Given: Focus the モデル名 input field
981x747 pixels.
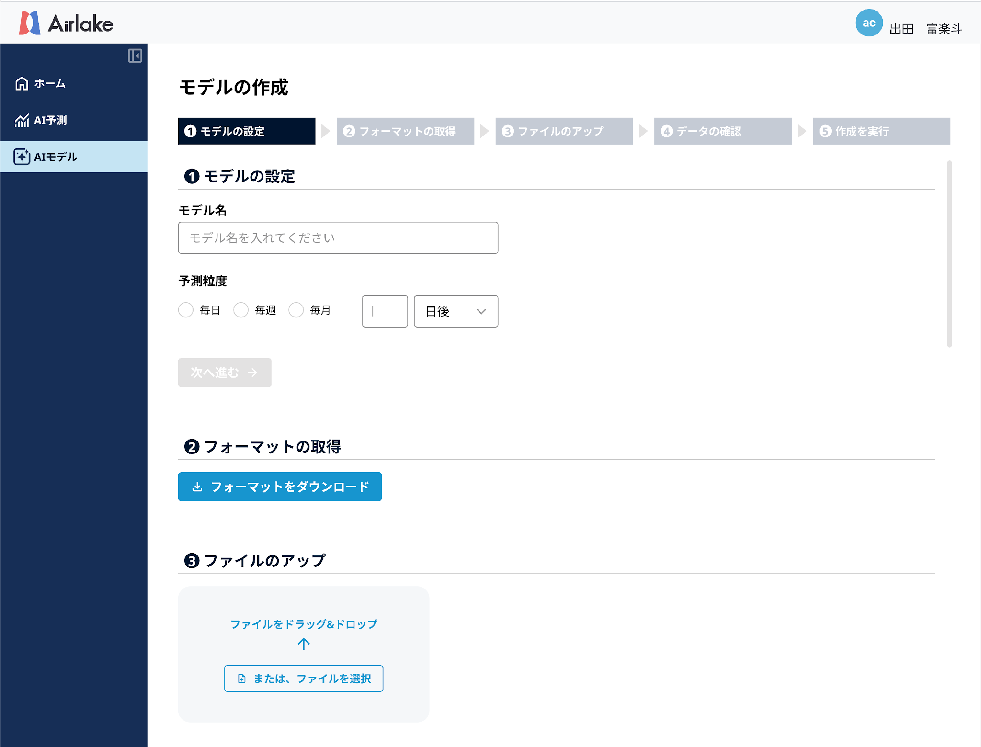Looking at the screenshot, I should pos(338,238).
